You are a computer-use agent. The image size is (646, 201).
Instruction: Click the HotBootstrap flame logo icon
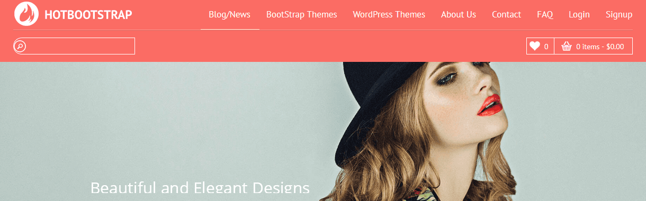pos(26,14)
